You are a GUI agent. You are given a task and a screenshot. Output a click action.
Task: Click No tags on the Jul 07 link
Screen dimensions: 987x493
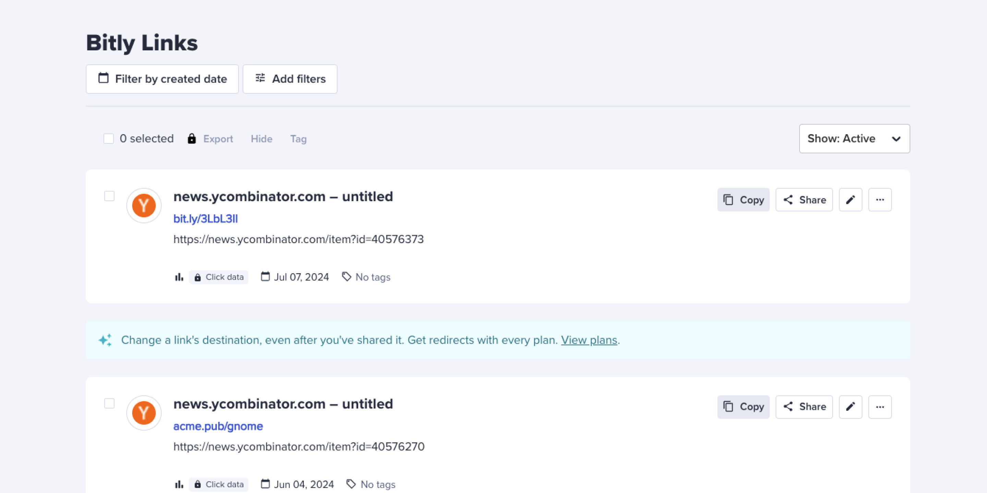click(373, 277)
